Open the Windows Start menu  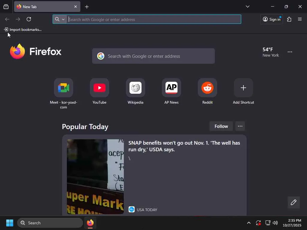tap(10, 223)
